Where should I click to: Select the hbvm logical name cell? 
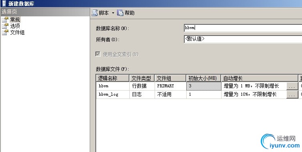coord(113,86)
